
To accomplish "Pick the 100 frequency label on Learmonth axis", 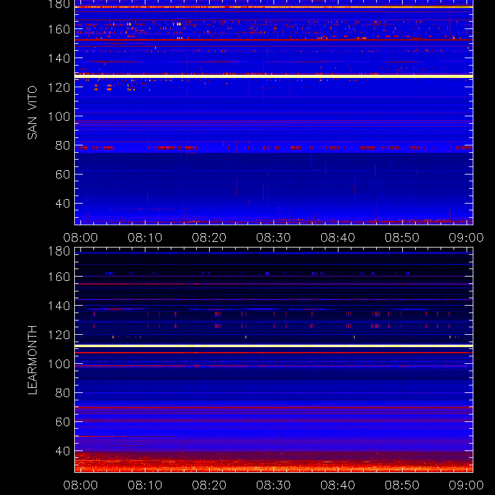I will 59,364.
